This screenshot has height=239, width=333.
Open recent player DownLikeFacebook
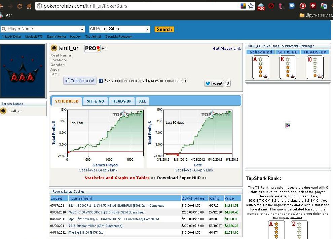119,37
